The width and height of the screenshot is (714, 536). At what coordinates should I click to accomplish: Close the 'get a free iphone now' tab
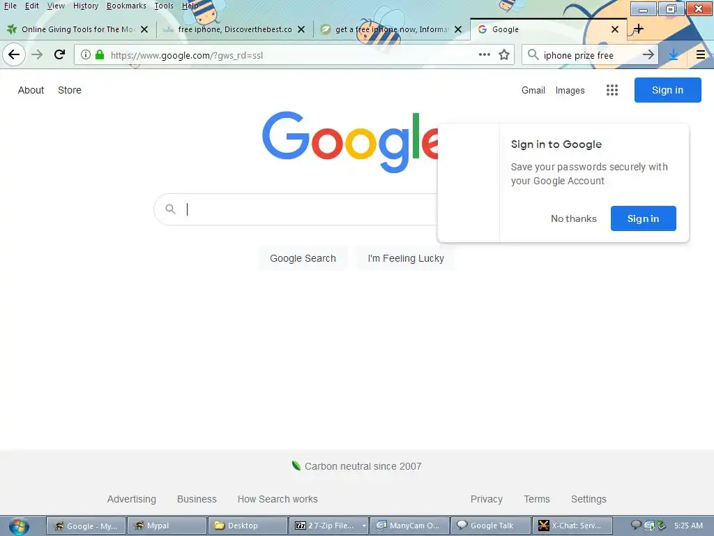[458, 29]
